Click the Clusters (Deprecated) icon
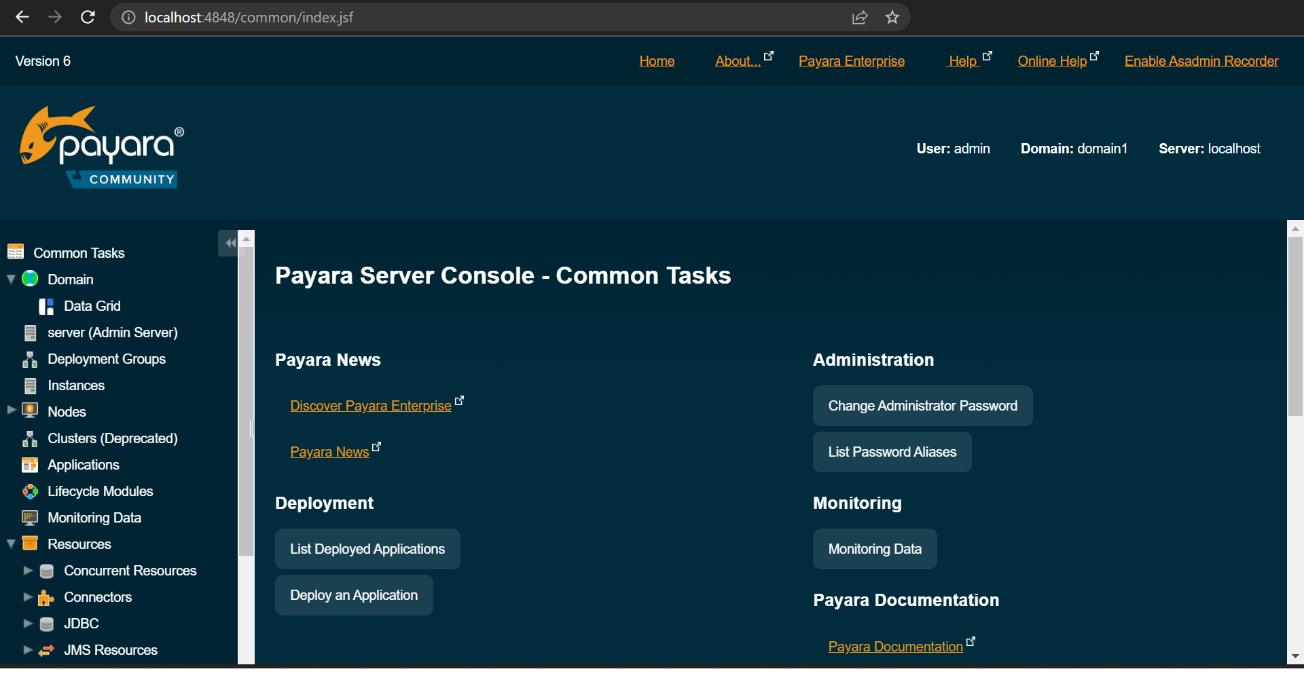Screen dimensions: 1304x684 pyautogui.click(x=30, y=438)
